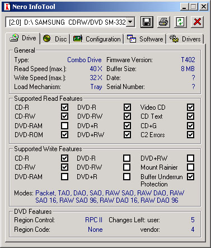Minimize the Nero InfoTool window

pos(184,7)
